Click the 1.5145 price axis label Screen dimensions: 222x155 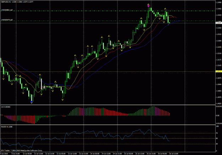[219, 65]
